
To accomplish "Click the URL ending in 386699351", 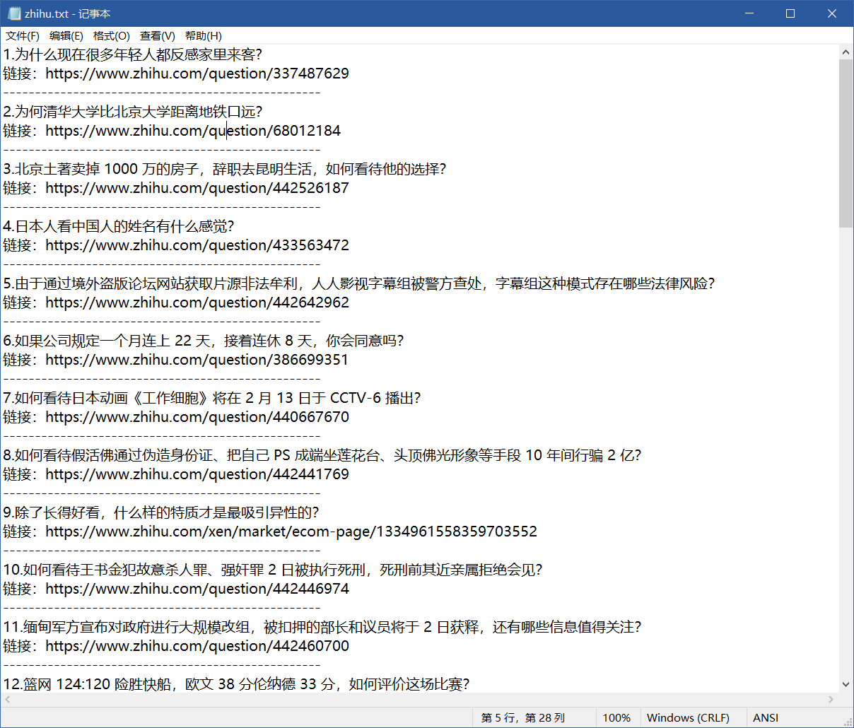I will (197, 360).
